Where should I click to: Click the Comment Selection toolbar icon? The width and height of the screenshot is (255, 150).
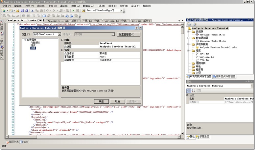[x=34, y=16]
